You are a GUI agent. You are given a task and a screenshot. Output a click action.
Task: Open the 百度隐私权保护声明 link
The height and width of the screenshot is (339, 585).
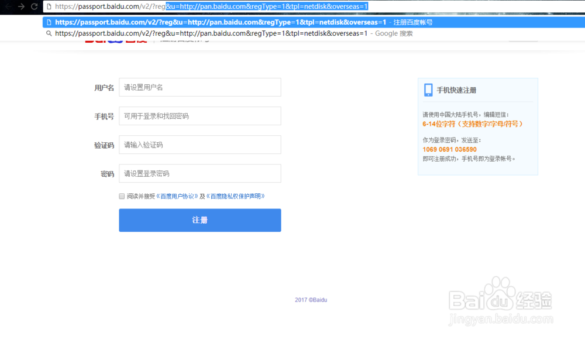235,196
